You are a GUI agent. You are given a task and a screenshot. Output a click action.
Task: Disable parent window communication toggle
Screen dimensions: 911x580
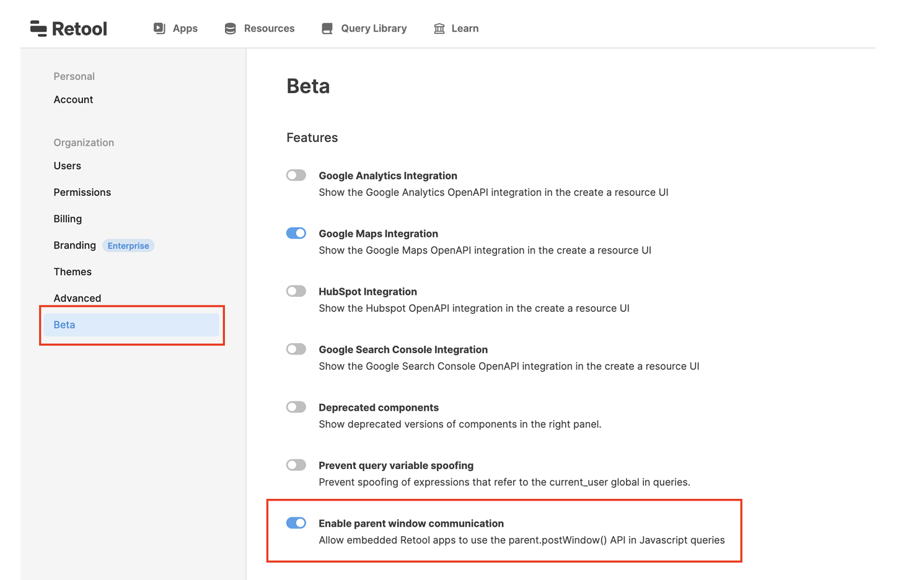click(296, 523)
